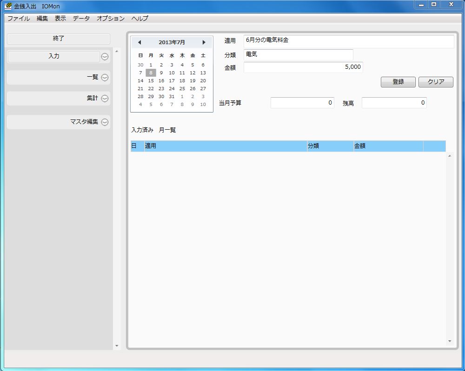
Task: Click the 当月予算 field
Action: (x=302, y=103)
